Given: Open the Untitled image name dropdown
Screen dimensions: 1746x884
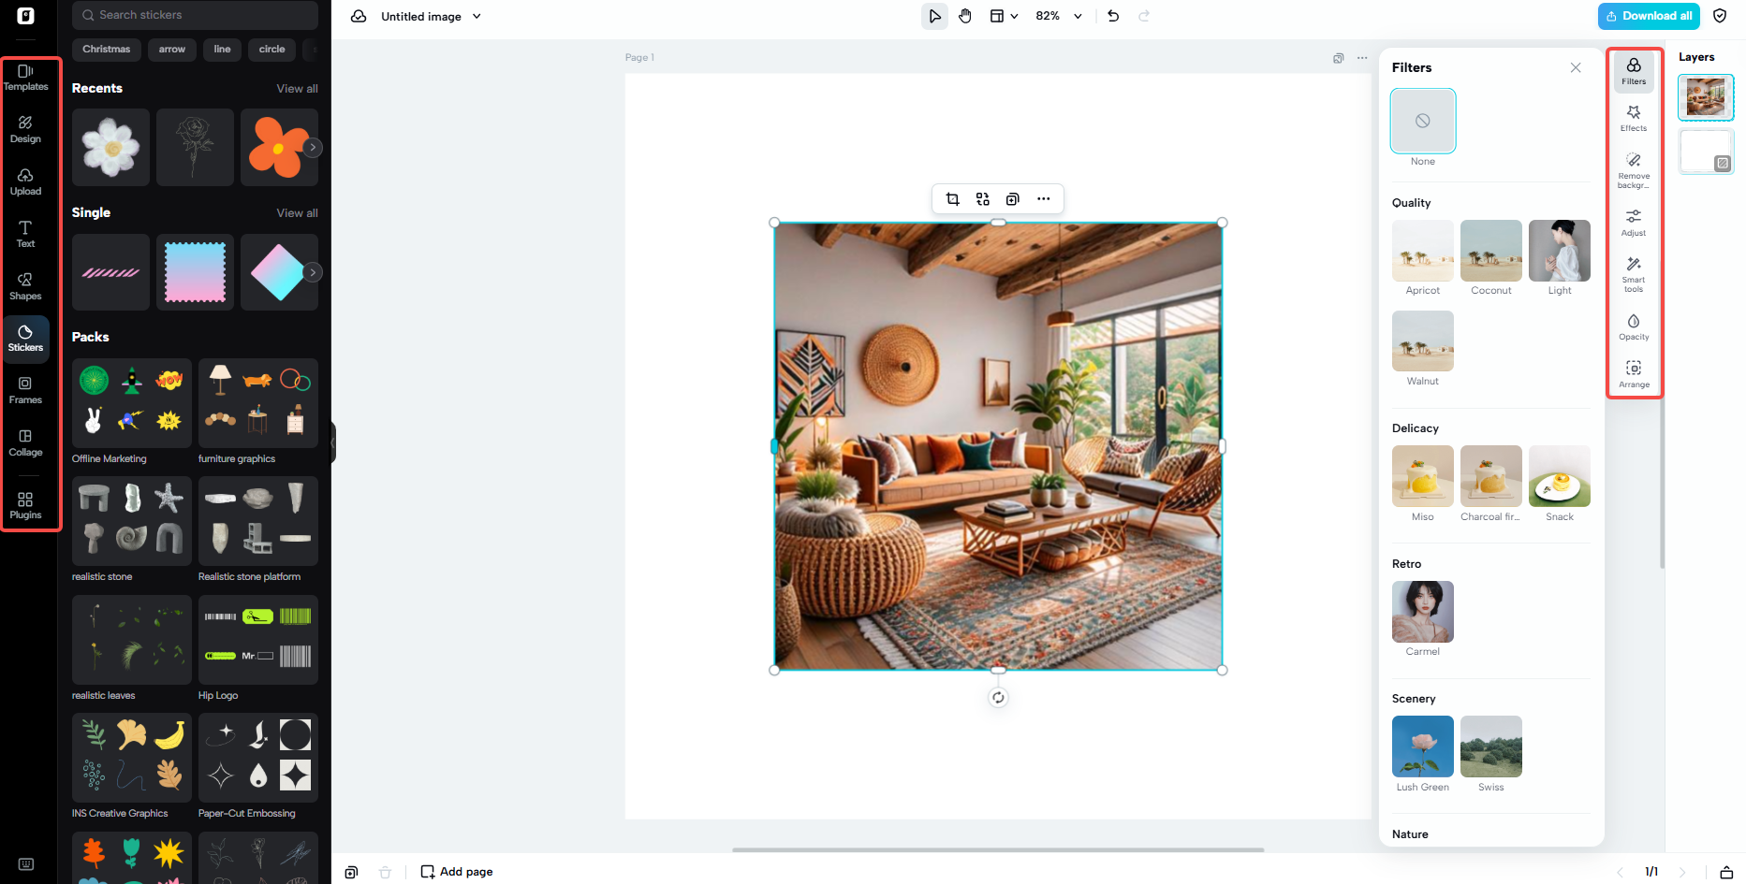Looking at the screenshot, I should point(431,16).
